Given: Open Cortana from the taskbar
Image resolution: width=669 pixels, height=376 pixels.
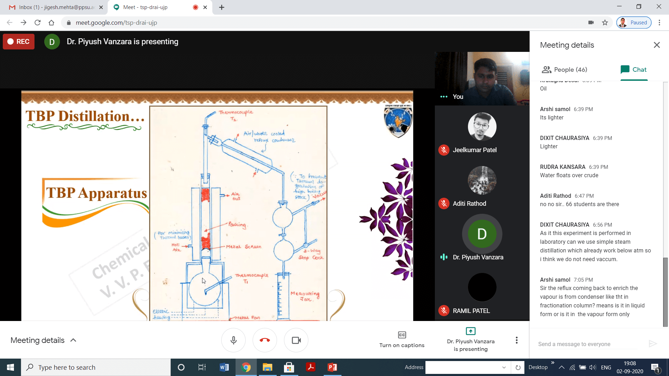Looking at the screenshot, I should (181, 367).
